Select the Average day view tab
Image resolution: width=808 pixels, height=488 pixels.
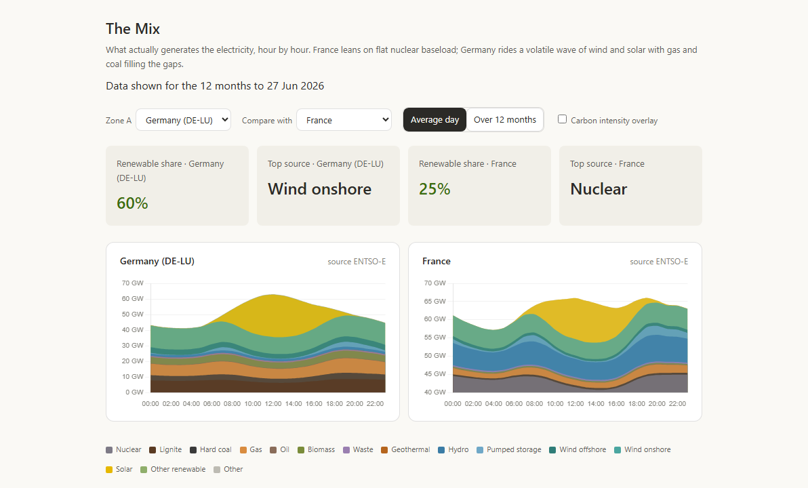(x=435, y=119)
